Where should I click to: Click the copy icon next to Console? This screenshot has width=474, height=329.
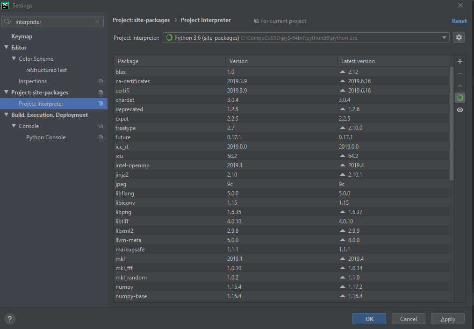(101, 126)
